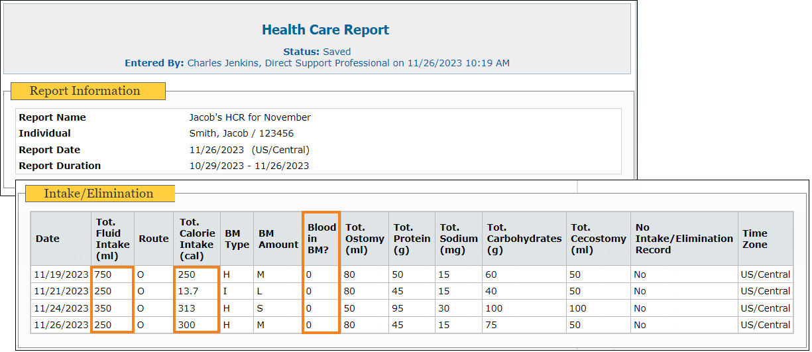Select the Report Name label
812x352 pixels.
[52, 117]
